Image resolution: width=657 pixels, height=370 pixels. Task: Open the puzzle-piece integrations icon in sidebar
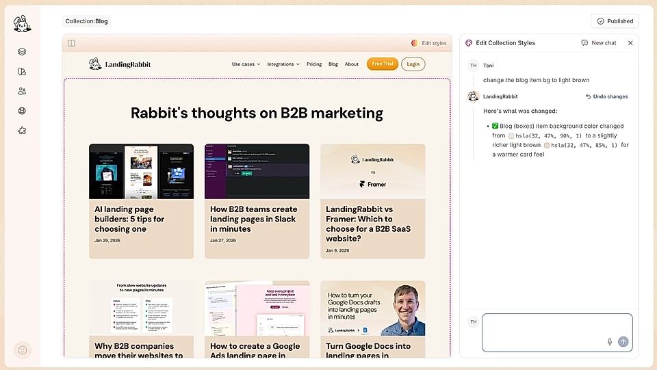pos(22,131)
